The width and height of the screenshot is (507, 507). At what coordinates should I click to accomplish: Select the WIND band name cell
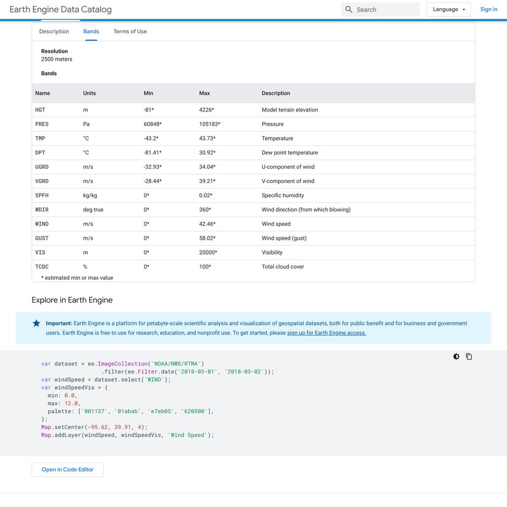coord(42,224)
